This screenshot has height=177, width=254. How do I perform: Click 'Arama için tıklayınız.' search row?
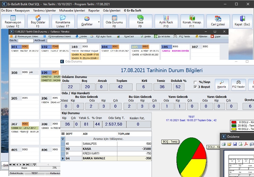click(108, 139)
